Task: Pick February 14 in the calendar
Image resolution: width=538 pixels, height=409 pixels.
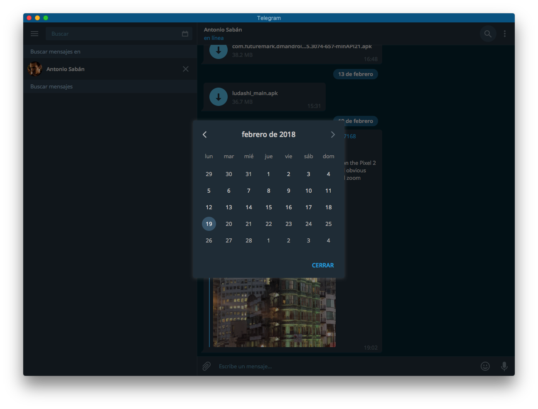Action: [x=249, y=207]
